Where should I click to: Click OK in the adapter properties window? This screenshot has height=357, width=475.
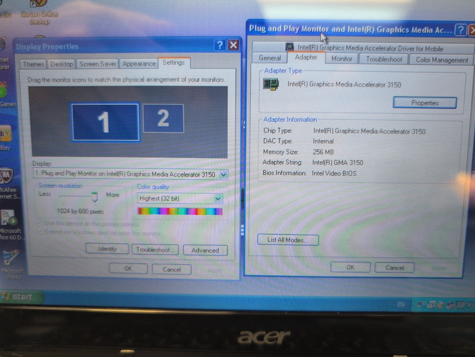pos(350,267)
